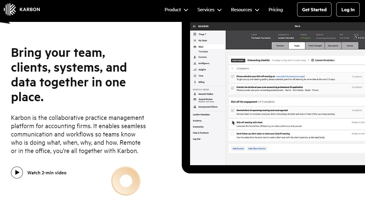Click the Add Client Section button
The width and height of the screenshot is (365, 198).
pyautogui.click(x=257, y=149)
